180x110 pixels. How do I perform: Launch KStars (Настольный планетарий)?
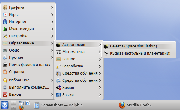point(139,53)
